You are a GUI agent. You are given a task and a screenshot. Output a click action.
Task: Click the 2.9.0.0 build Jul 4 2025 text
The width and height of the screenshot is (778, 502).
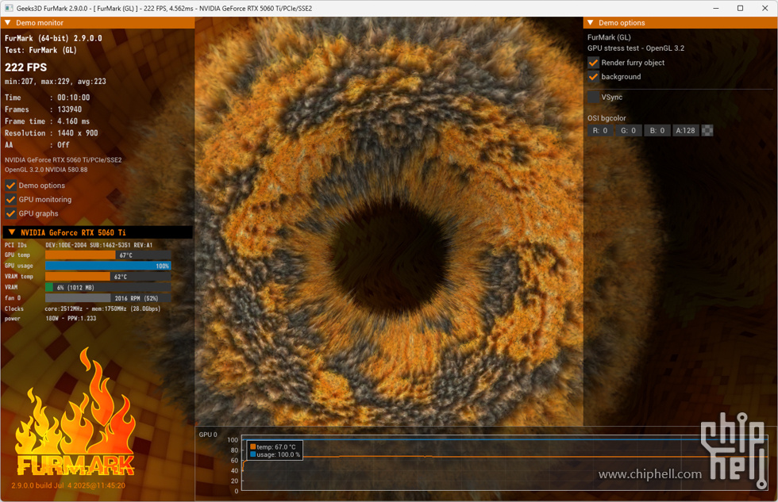click(x=68, y=485)
